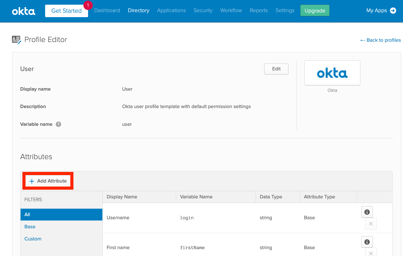Click the notification badge showing 1
The image size is (403, 256).
pyautogui.click(x=88, y=5)
